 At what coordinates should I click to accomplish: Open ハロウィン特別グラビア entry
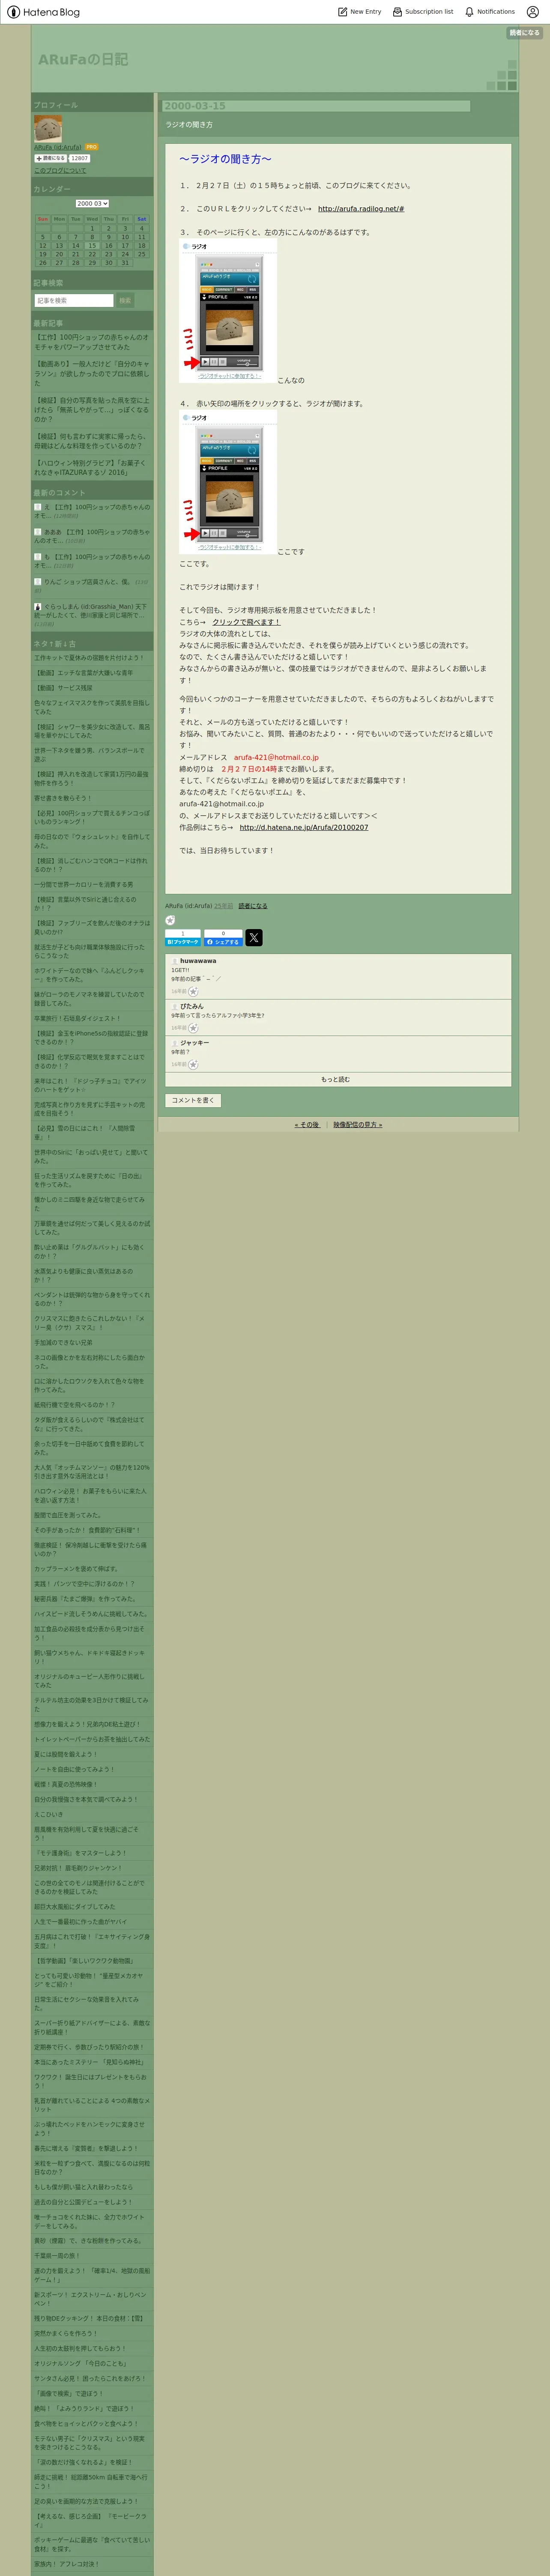pyautogui.click(x=92, y=468)
